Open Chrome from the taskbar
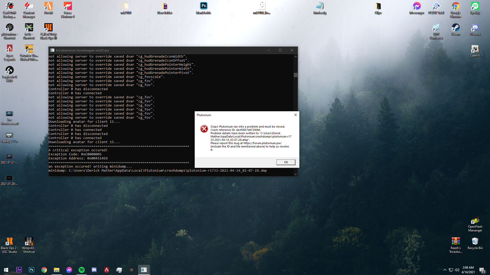 pos(44,270)
